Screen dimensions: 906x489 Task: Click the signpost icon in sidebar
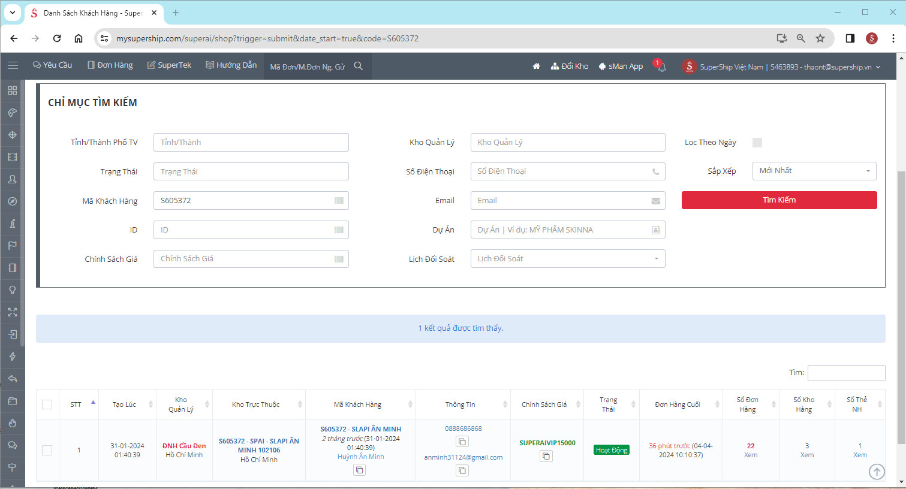pyautogui.click(x=12, y=467)
